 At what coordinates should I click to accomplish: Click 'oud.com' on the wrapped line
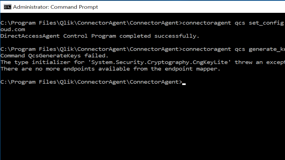click(13, 29)
